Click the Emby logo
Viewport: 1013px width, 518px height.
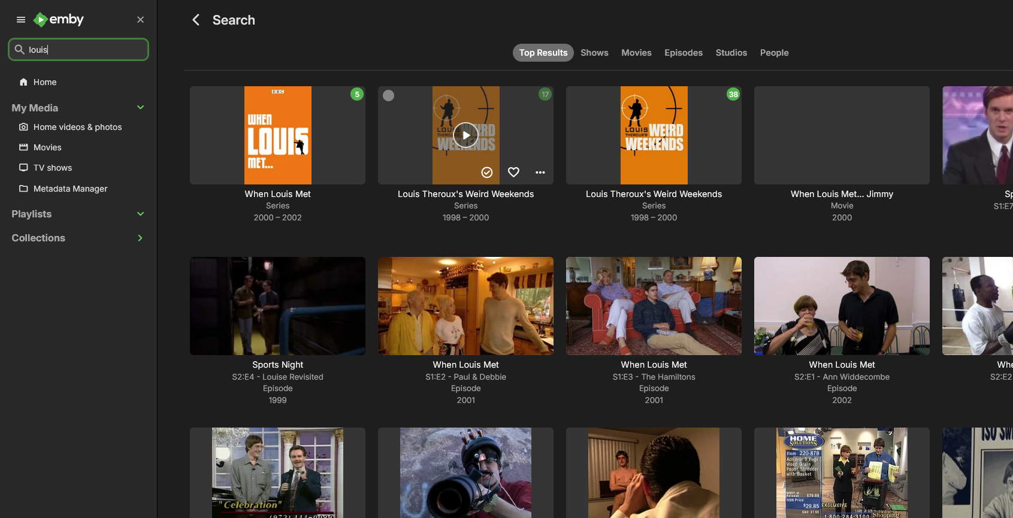pyautogui.click(x=59, y=20)
